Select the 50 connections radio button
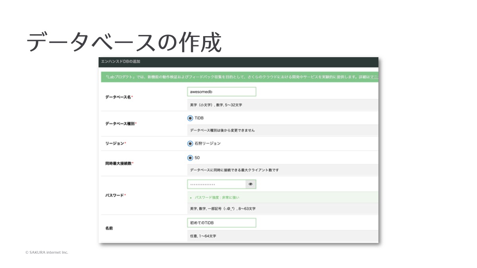Viewport: 477px width, 268px height. pos(190,158)
